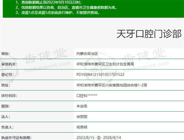Viewport: 184px width, 140px height.
Task: Click notice line 1 about 2023年9月10日22时
Action: [49, 2]
